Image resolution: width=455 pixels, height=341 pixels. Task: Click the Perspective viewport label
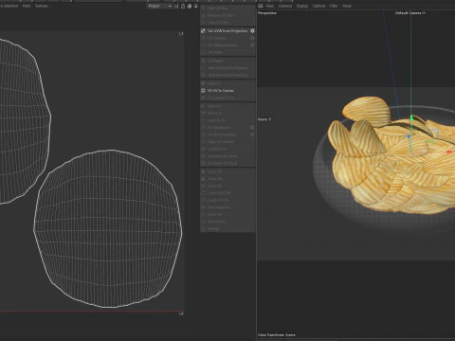click(x=267, y=13)
